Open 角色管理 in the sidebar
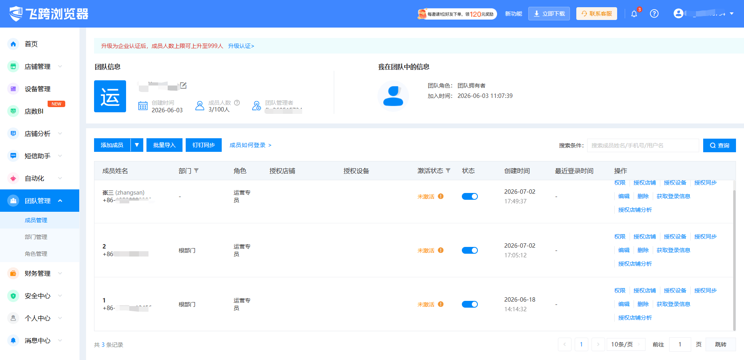 tap(36, 254)
